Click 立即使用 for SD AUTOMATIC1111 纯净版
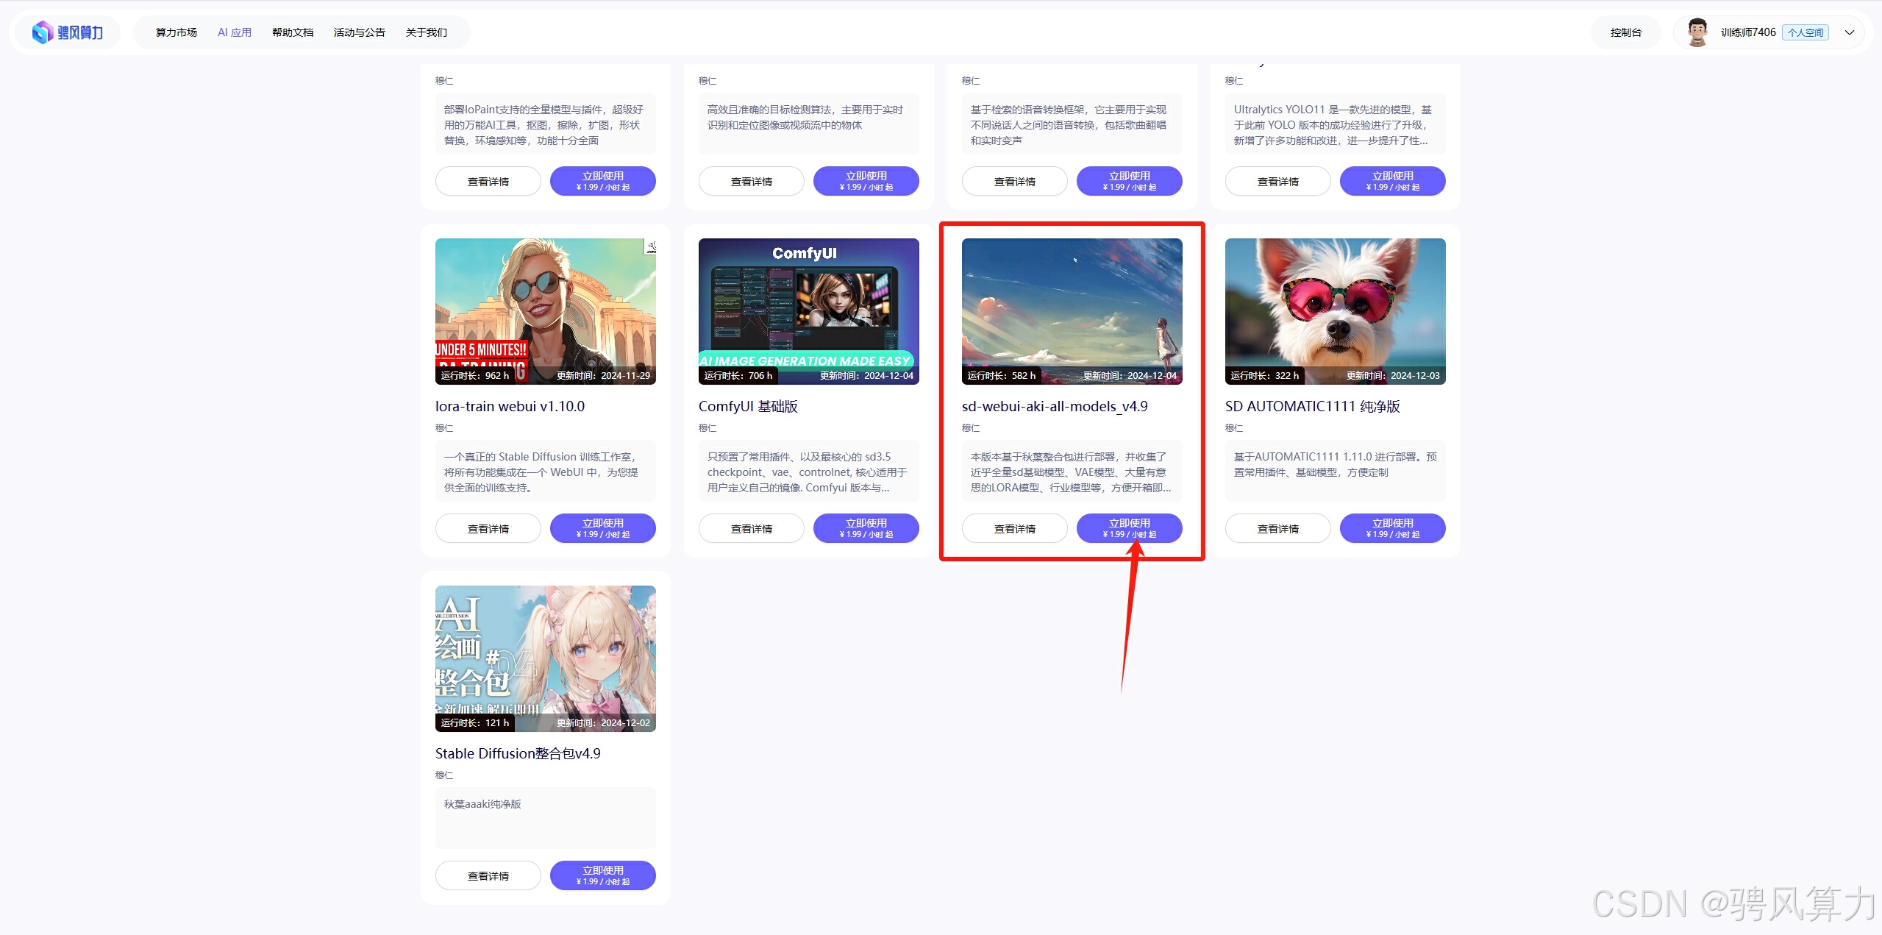Viewport: 1882px width, 935px height. 1392,527
